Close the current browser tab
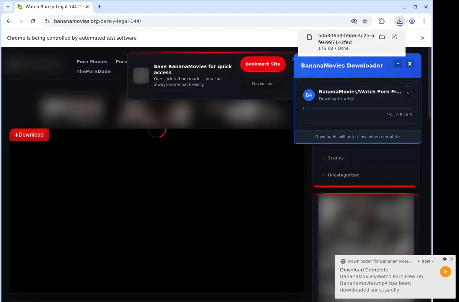The height and width of the screenshot is (302, 459). pyautogui.click(x=88, y=7)
